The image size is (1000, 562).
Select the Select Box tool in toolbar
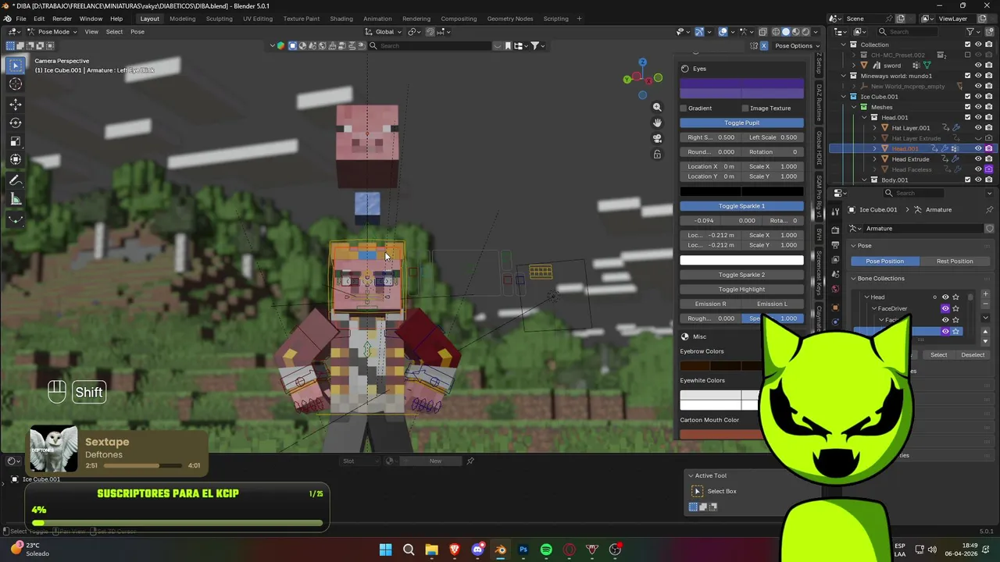tap(16, 66)
